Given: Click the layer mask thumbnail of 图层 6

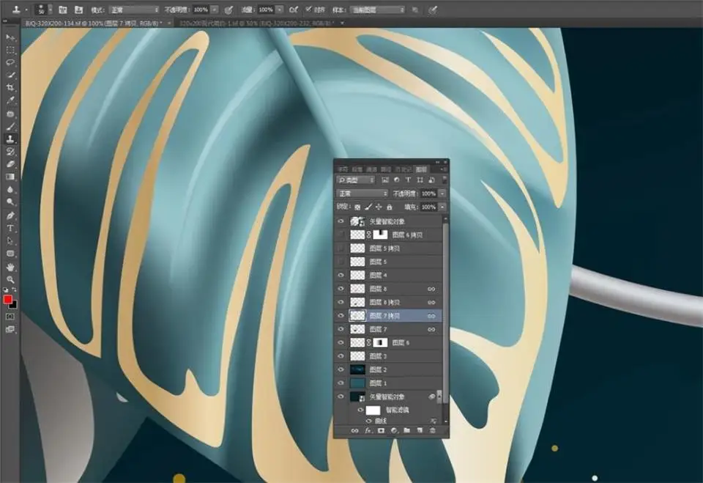Looking at the screenshot, I should coord(381,342).
